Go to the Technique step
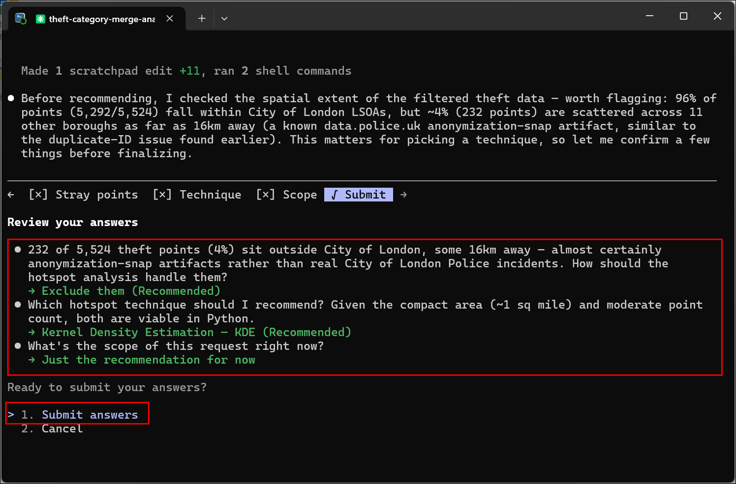 point(197,195)
